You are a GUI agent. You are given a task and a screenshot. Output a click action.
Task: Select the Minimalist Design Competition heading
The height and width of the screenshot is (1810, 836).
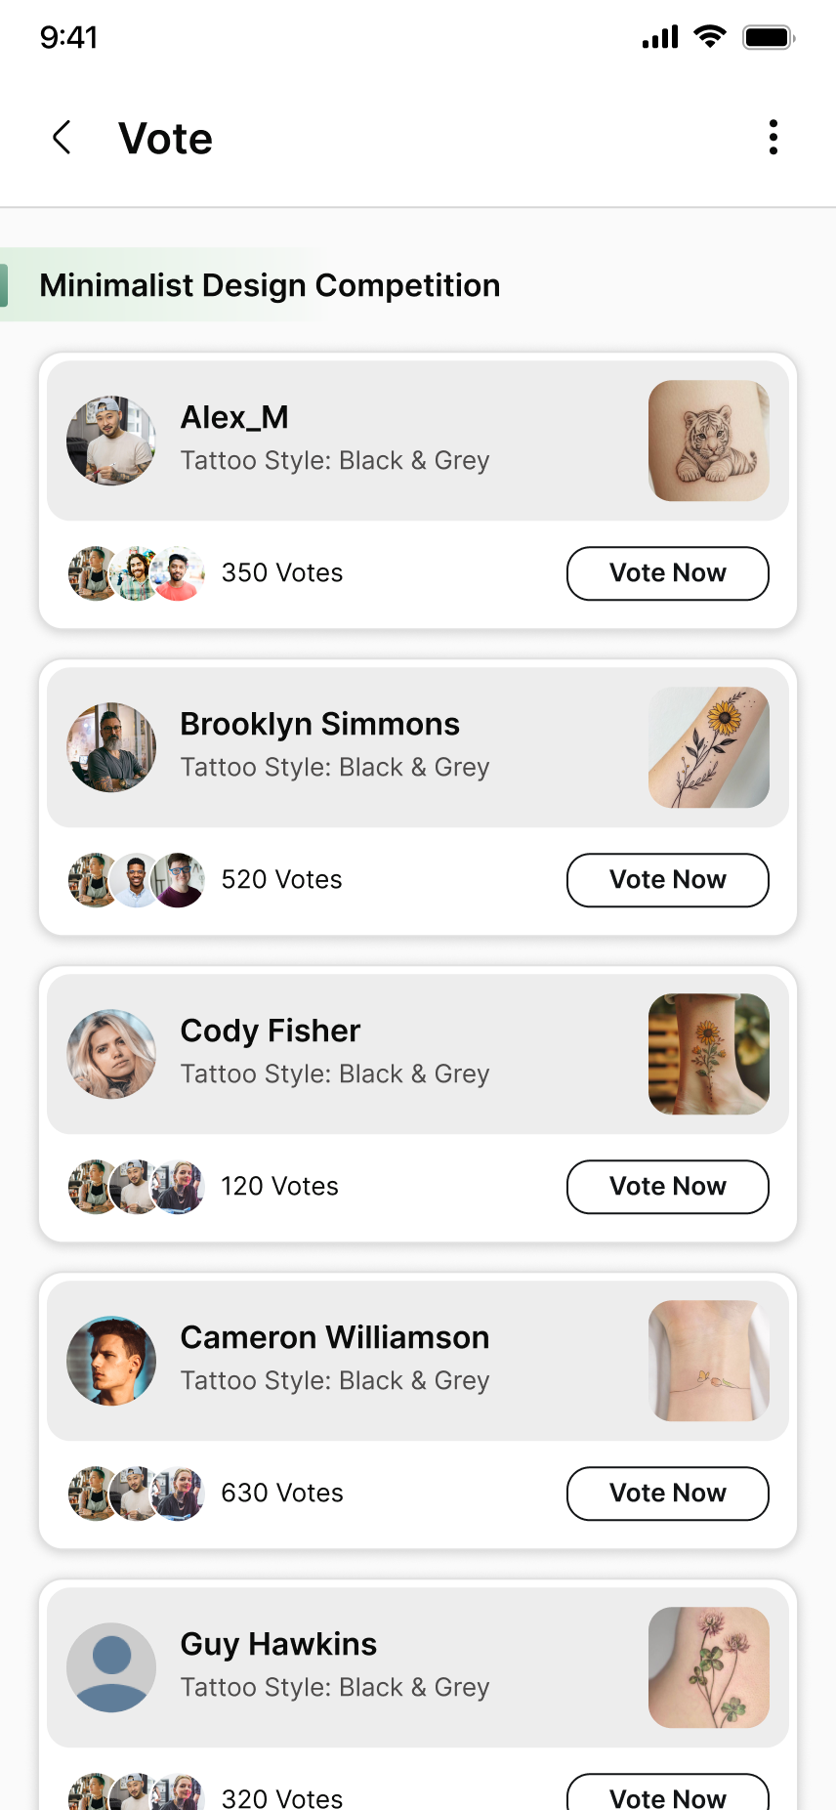coord(270,285)
